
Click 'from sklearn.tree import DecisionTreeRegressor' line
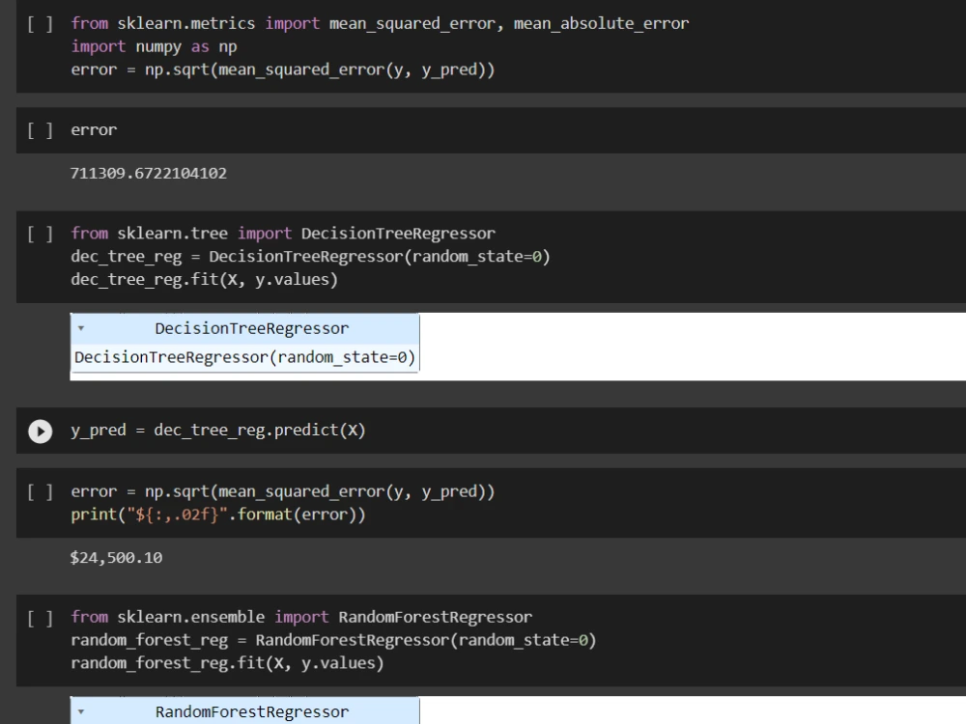[283, 234]
